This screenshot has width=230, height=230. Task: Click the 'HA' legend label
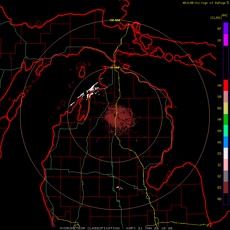[219, 86]
